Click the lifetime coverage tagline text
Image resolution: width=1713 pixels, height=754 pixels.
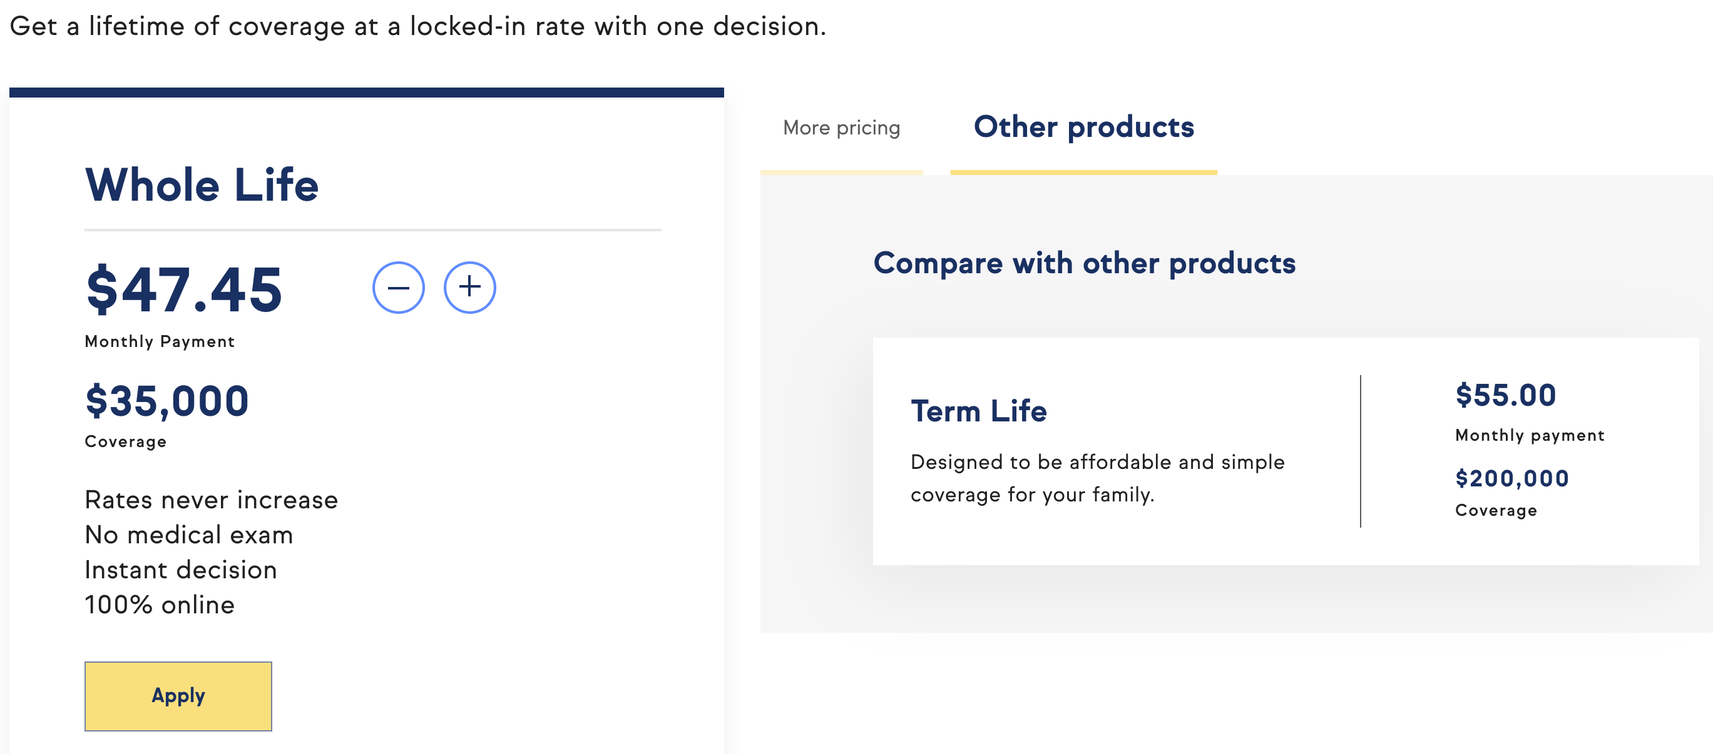click(417, 27)
